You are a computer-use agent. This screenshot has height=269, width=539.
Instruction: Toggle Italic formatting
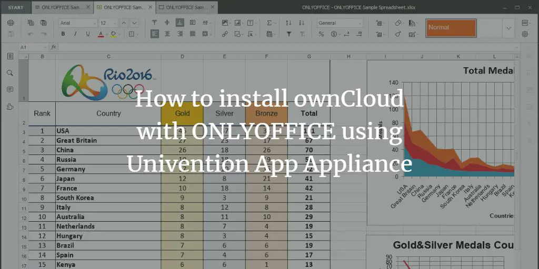[x=75, y=34]
